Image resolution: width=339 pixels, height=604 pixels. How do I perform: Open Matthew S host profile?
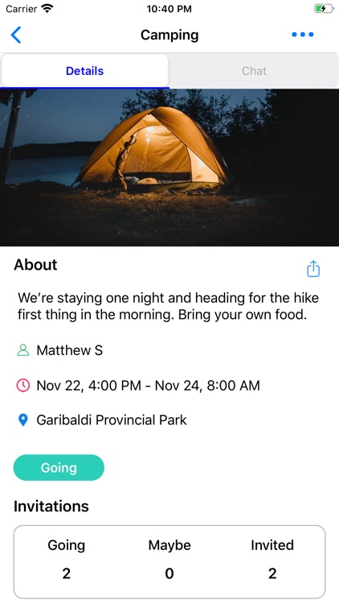tap(70, 350)
